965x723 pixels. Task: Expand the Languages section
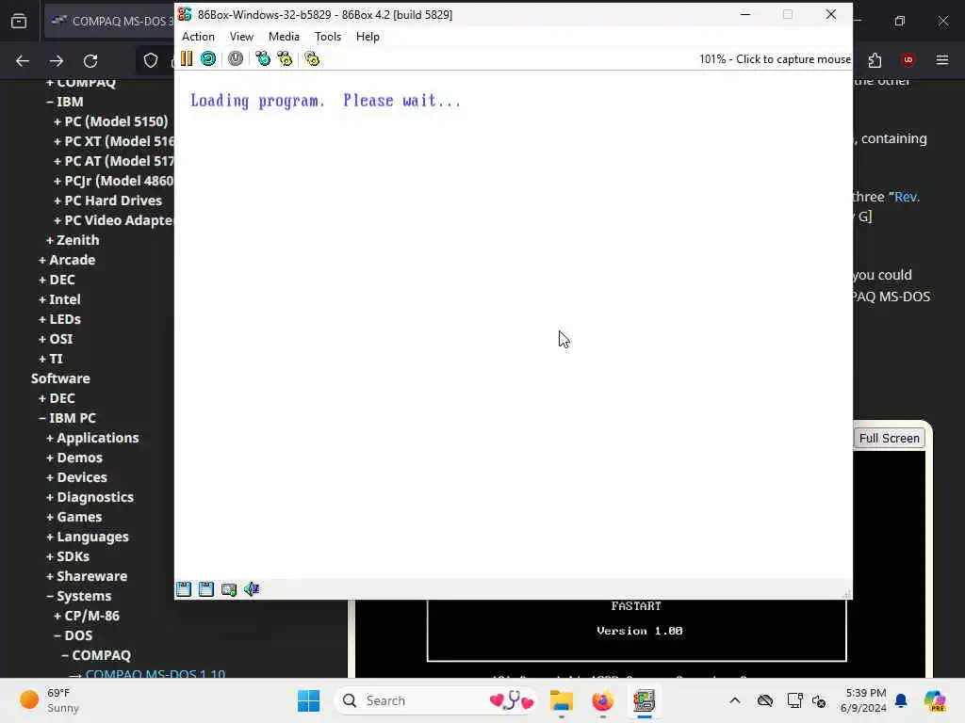tap(88, 537)
